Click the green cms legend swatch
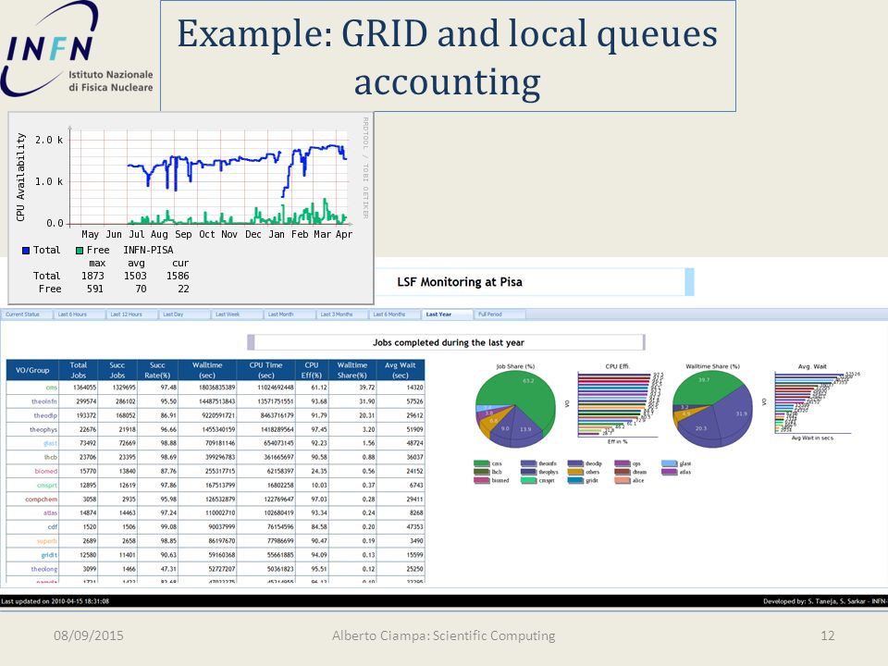 [x=481, y=463]
